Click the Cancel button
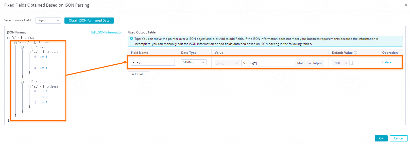Viewport: 410px width, 144px height. click(x=399, y=138)
